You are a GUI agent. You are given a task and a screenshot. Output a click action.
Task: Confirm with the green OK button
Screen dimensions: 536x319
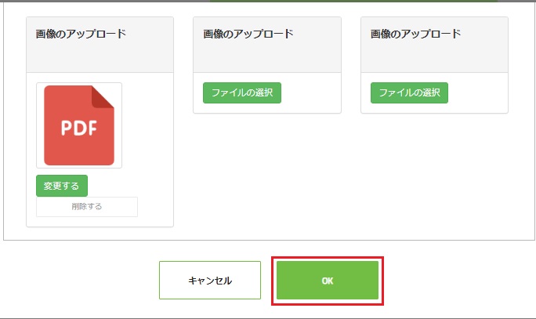click(x=328, y=281)
